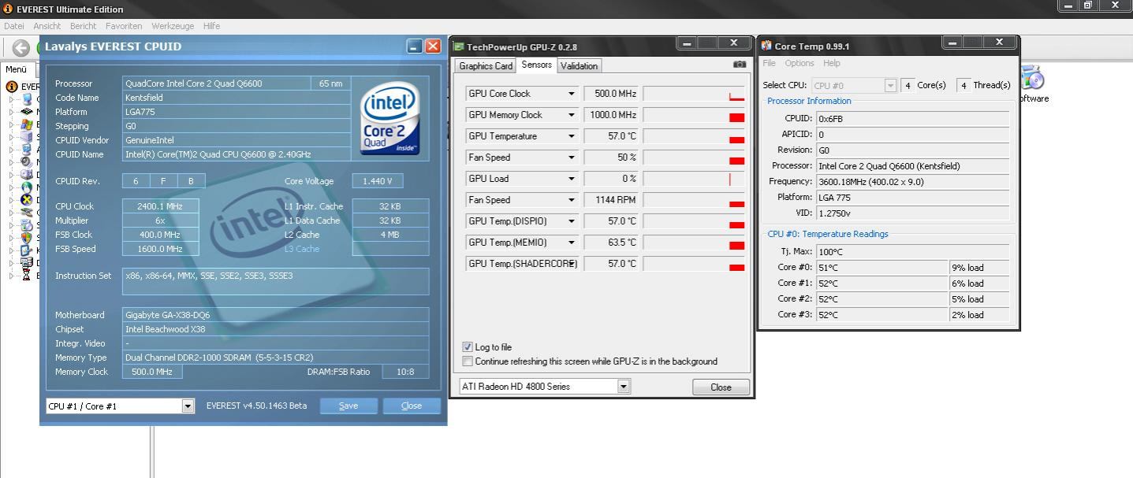This screenshot has width=1133, height=478.
Task: Expand the tree node beside the computer icon
Action: coord(12,99)
